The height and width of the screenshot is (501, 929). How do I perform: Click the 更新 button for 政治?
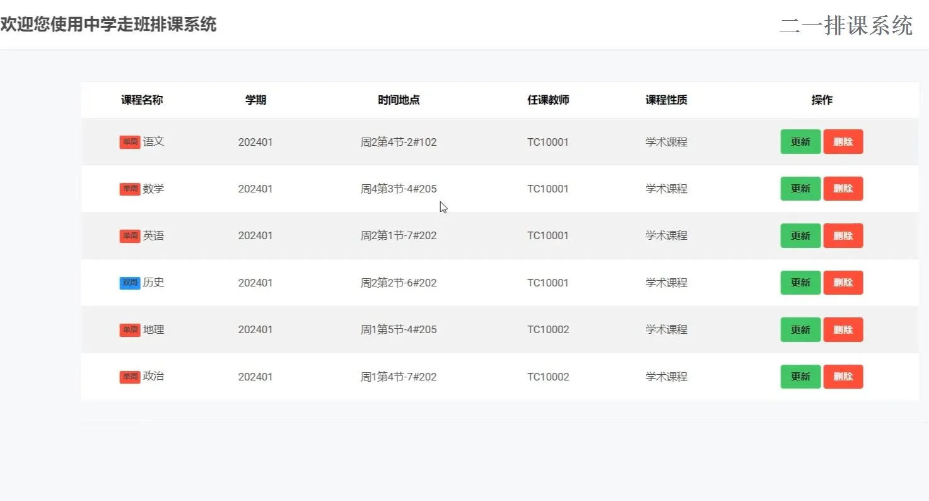[800, 377]
